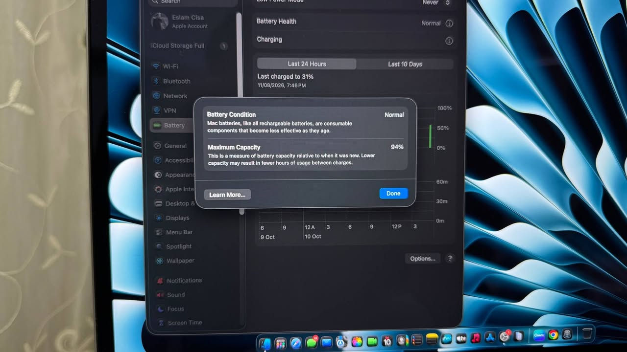The height and width of the screenshot is (352, 627).
Task: Open Photos from the Dock
Action: tap(357, 341)
